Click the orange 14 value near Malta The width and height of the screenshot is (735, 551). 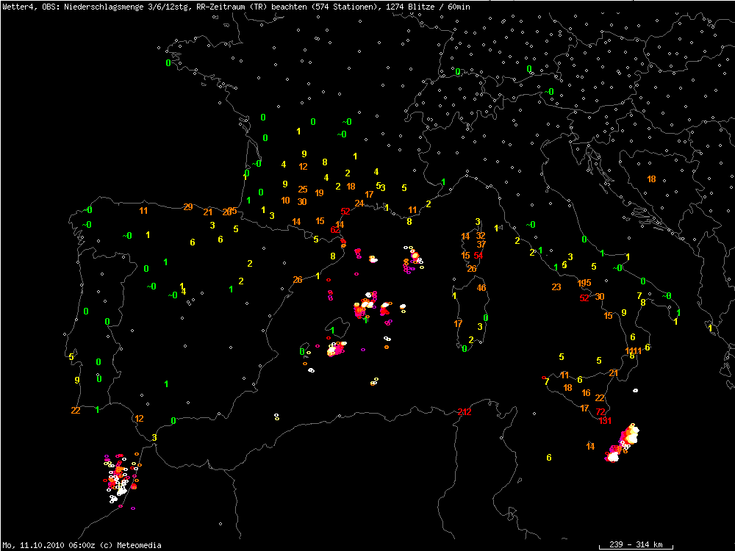(590, 446)
